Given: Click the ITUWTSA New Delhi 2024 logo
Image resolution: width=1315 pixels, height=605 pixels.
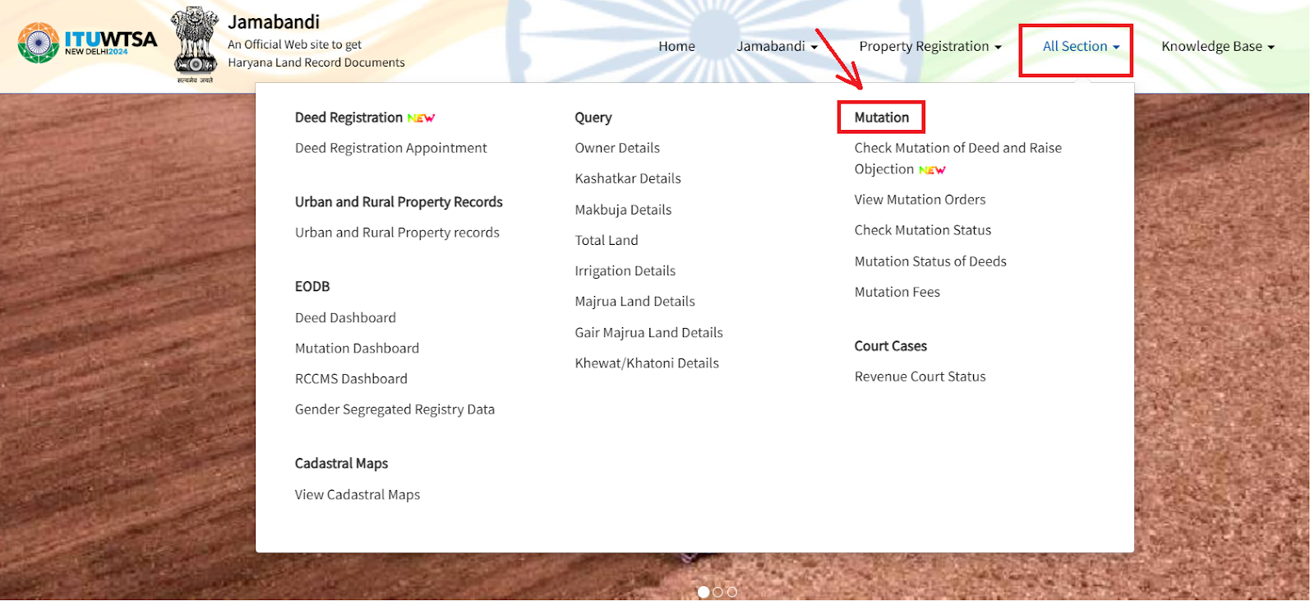Looking at the screenshot, I should (x=87, y=43).
